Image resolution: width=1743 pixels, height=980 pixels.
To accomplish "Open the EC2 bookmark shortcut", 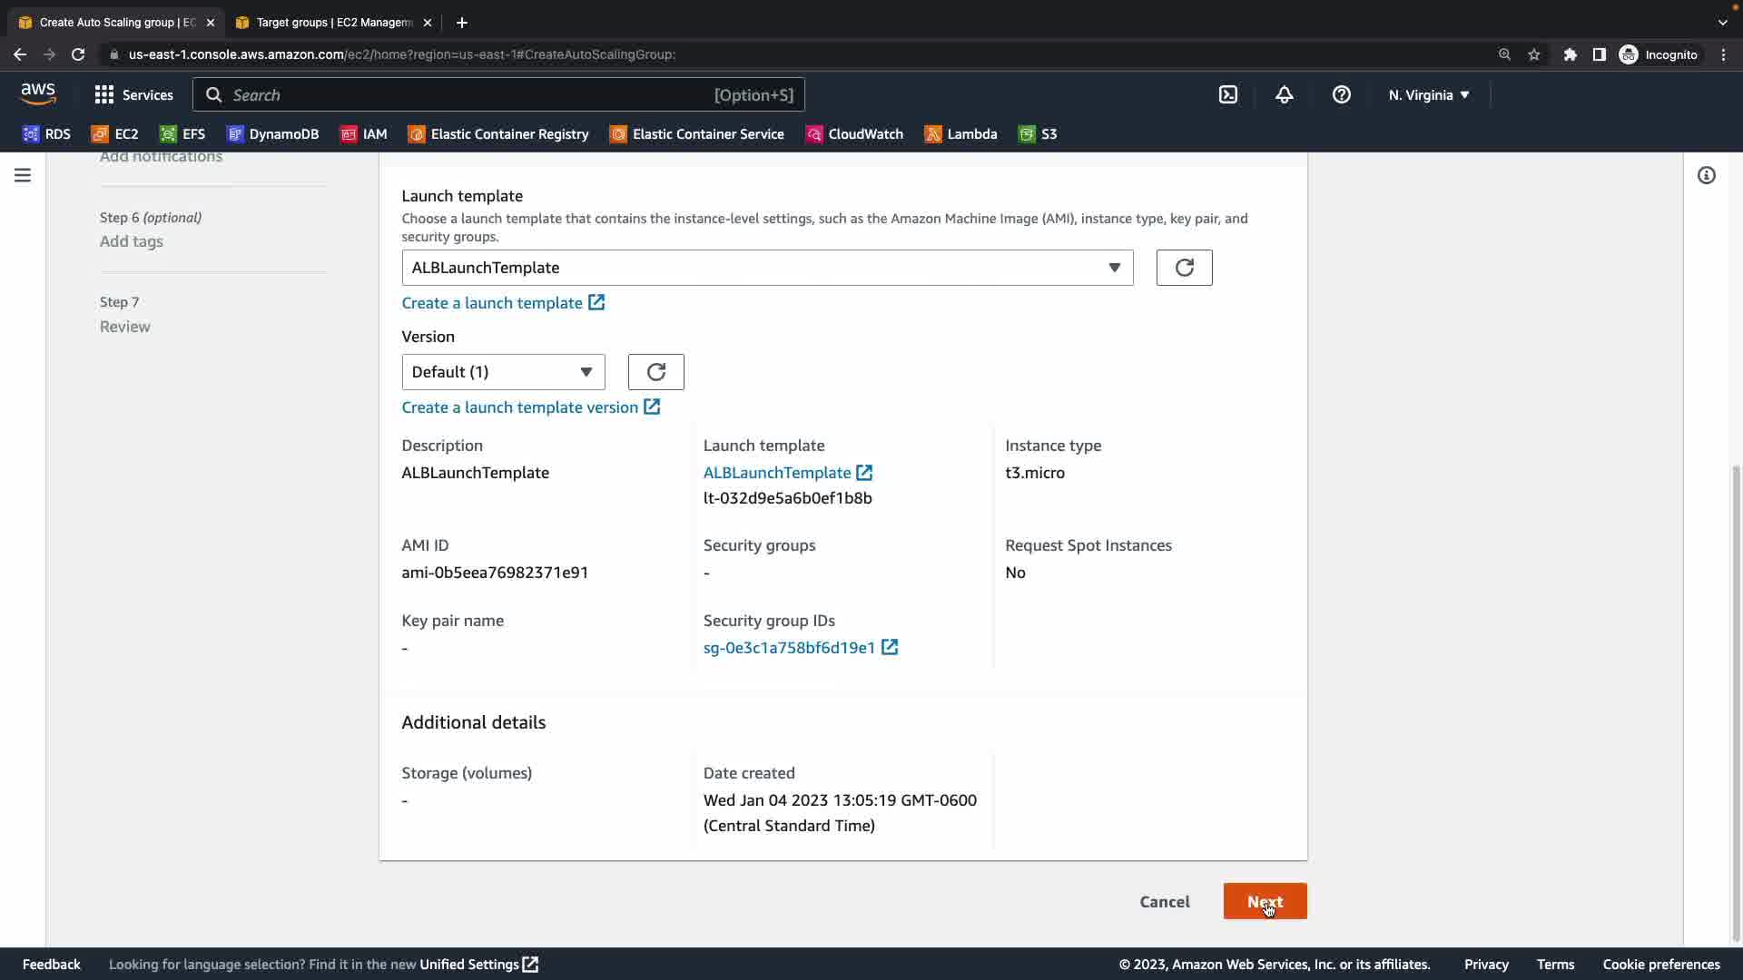I will 115,133.
